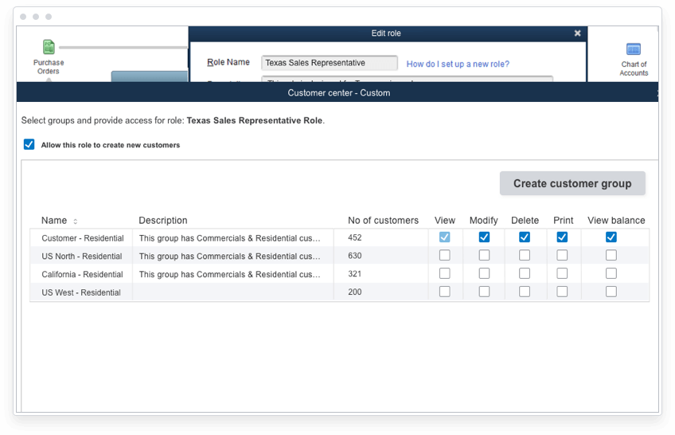The width and height of the screenshot is (675, 435).
Task: Select the California - Residential row name
Action: [x=82, y=274]
